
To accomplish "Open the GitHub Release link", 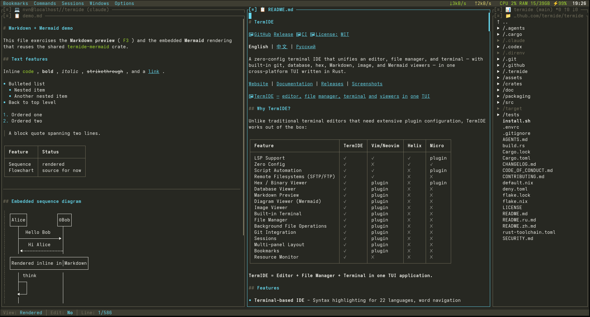I will click(273, 34).
